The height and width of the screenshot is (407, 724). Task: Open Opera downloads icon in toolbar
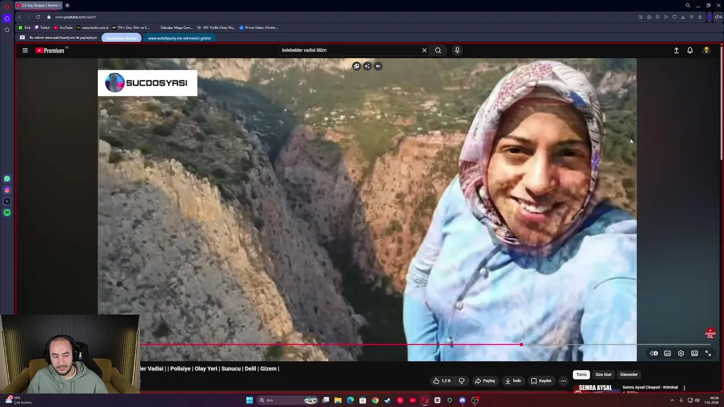(683, 17)
